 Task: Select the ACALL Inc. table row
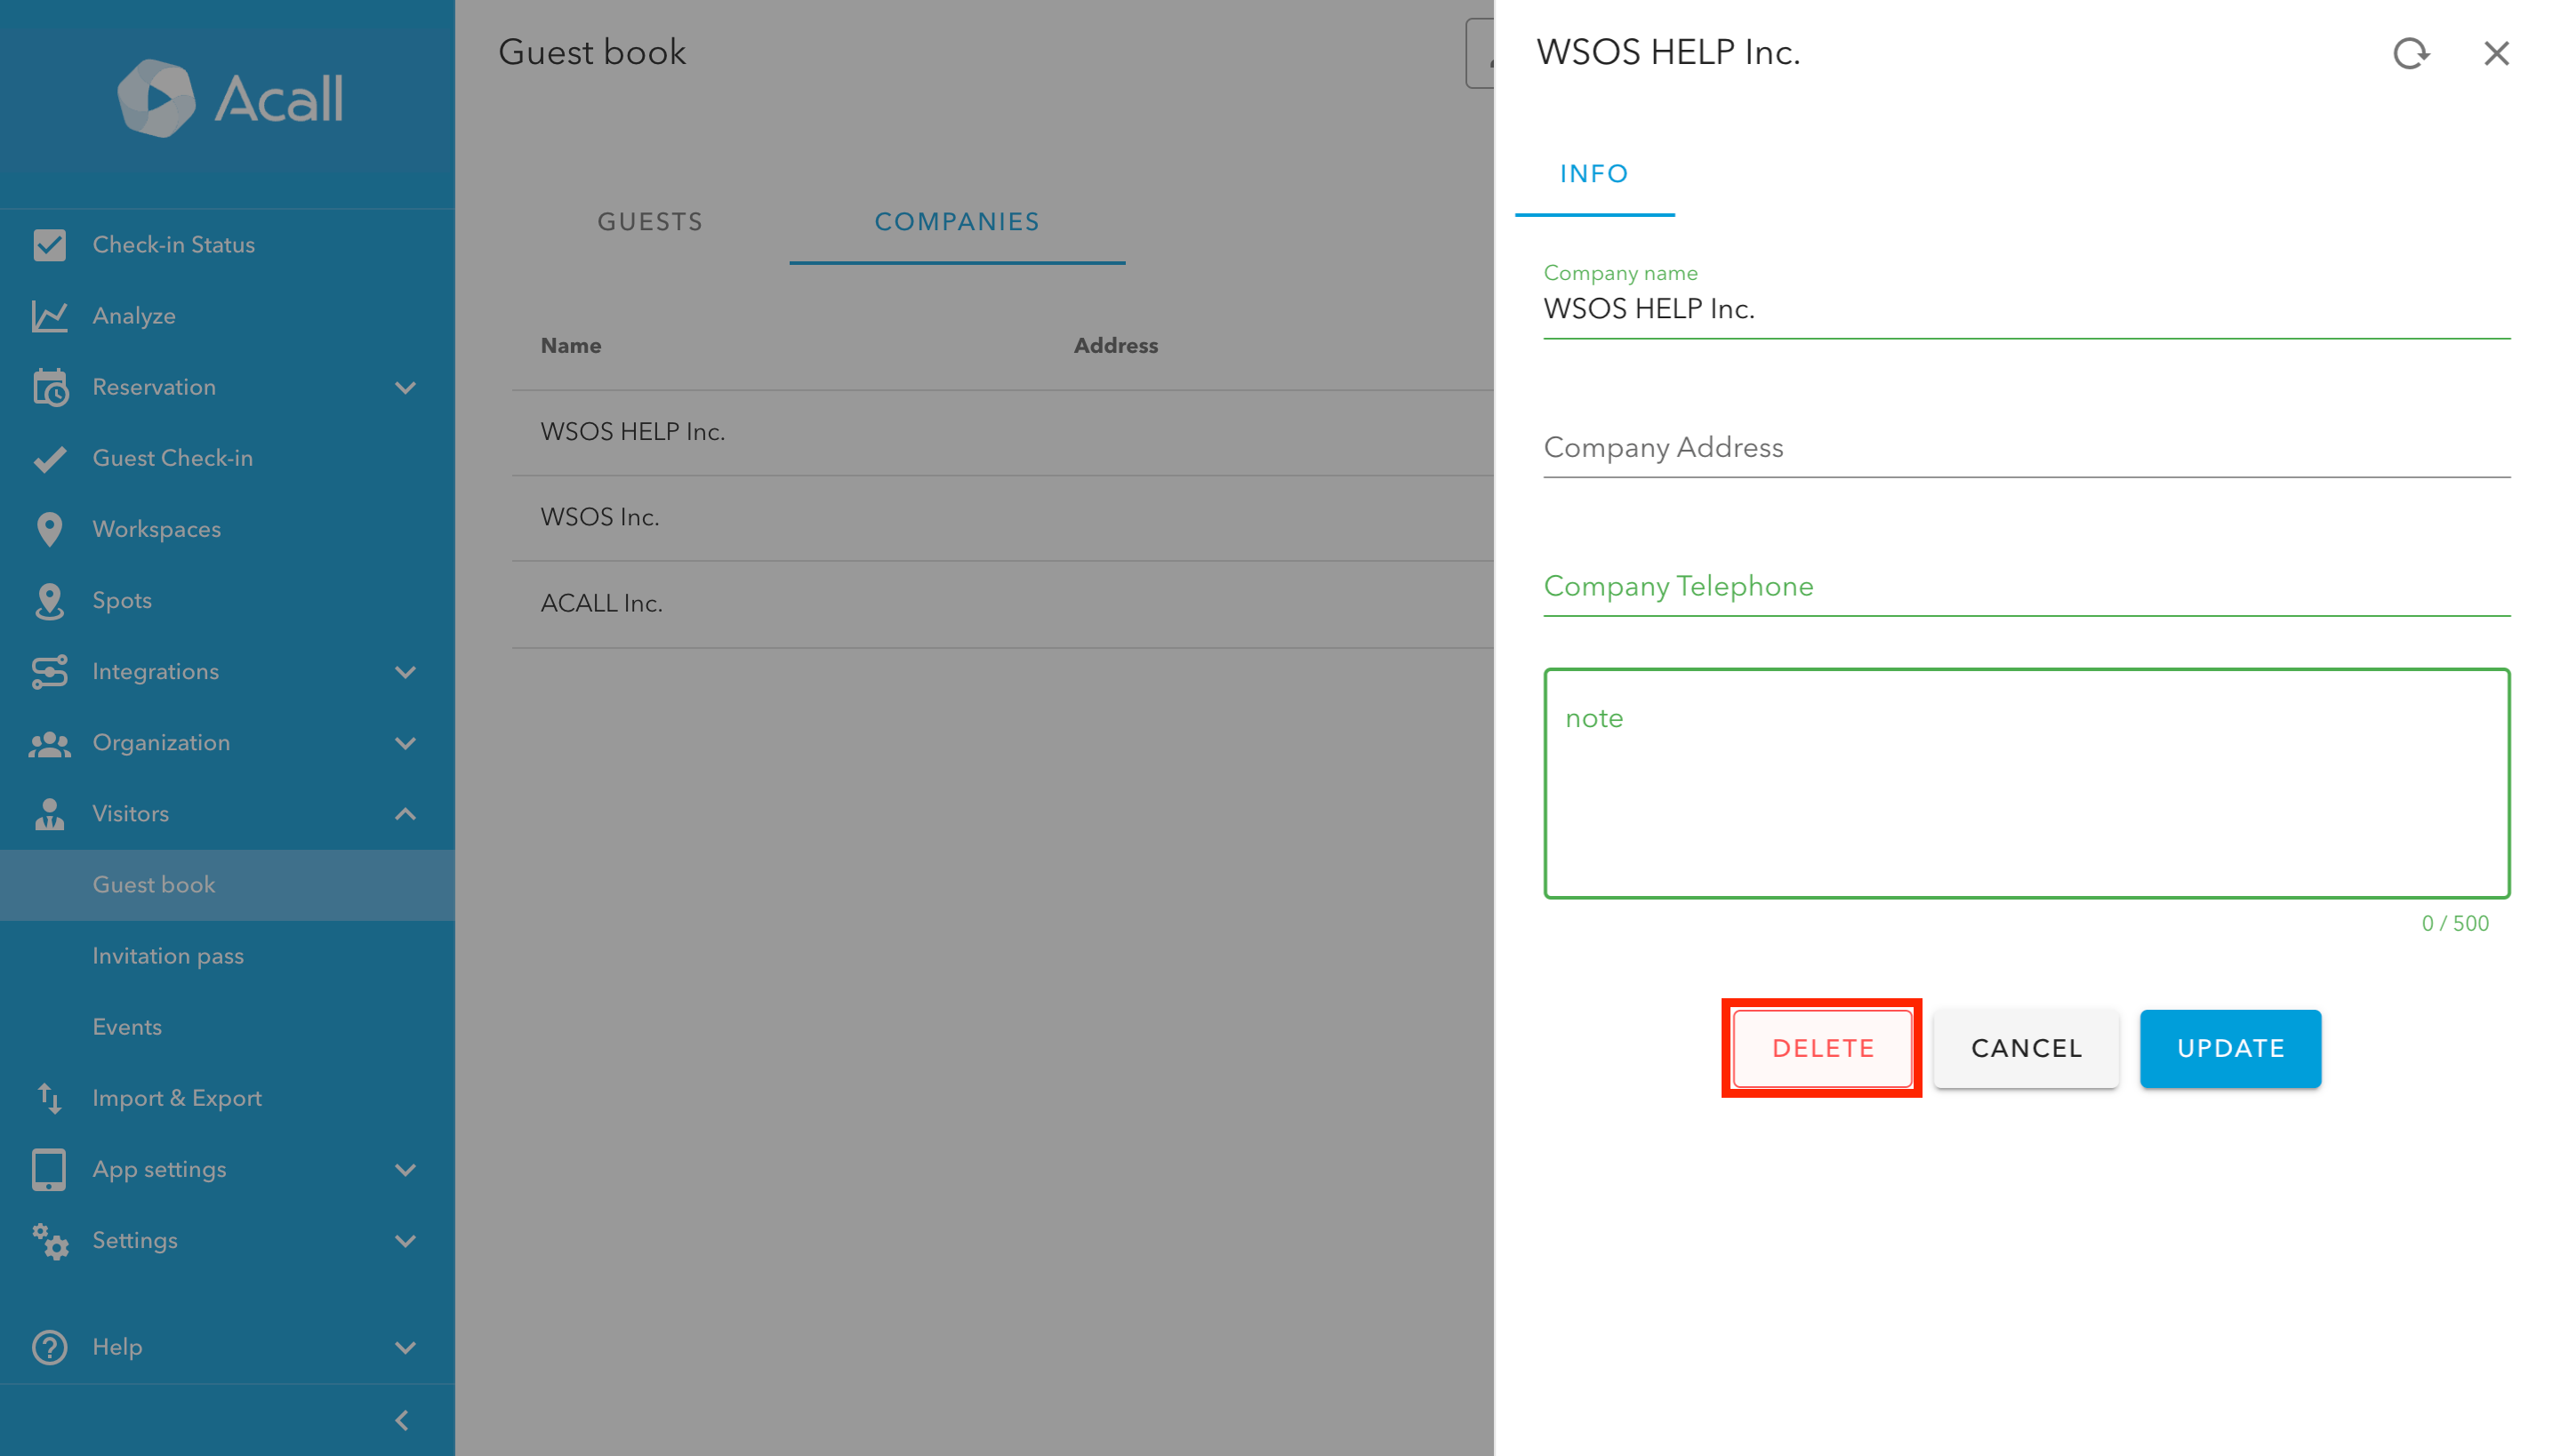1002,603
